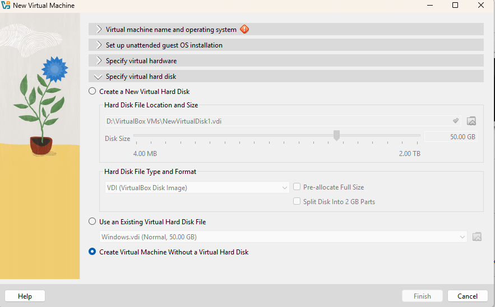Click the Disk Size slider handle
This screenshot has height=307, width=495.
tap(336, 135)
